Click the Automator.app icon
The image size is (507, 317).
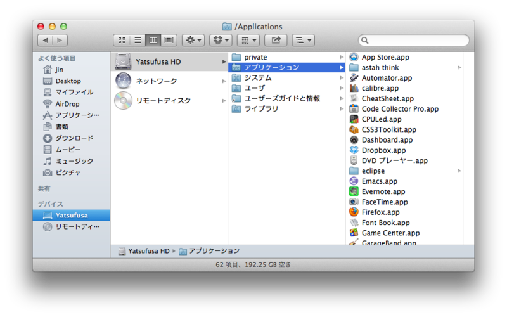point(354,77)
